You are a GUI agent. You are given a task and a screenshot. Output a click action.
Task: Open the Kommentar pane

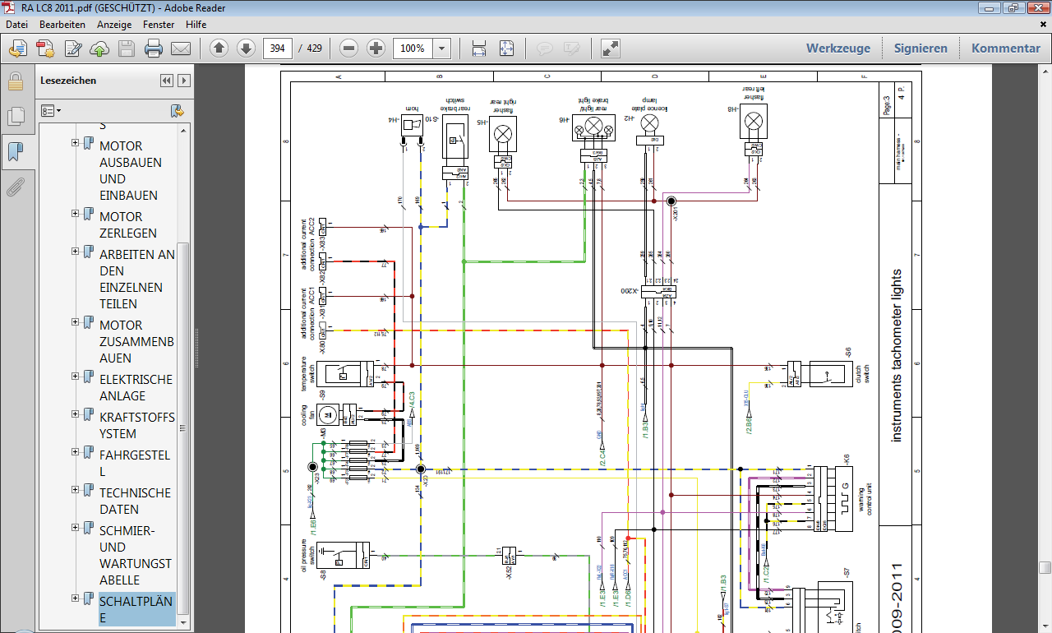(1005, 49)
